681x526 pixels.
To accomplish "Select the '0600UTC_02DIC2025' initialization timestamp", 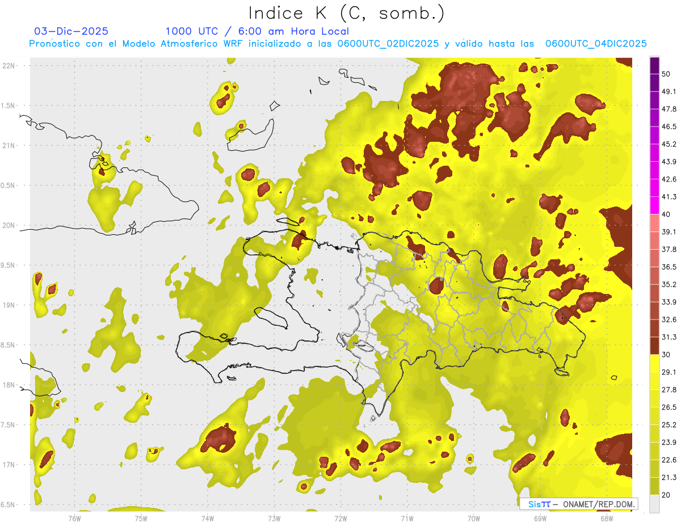I will [388, 43].
